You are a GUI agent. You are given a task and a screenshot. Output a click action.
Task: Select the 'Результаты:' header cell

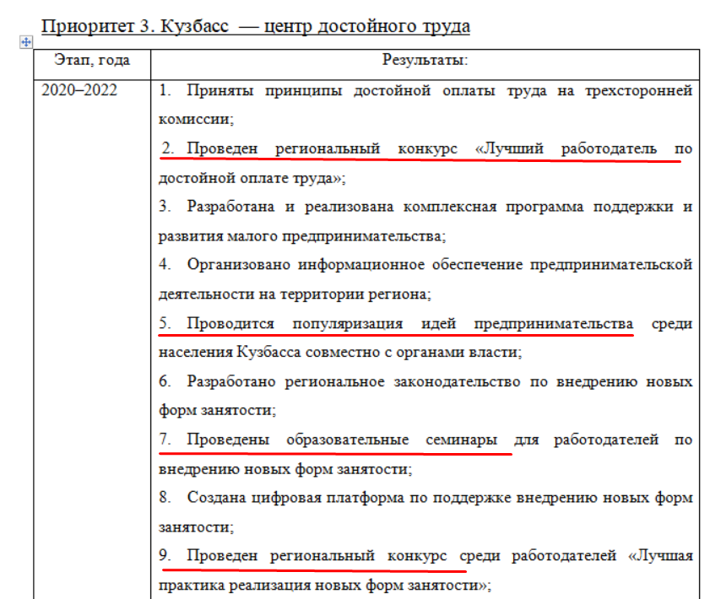tap(425, 64)
